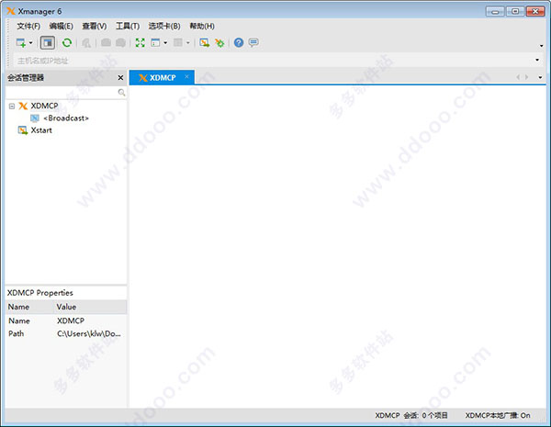Click the fullscreen green arrows icon
The image size is (551, 427).
pos(140,43)
